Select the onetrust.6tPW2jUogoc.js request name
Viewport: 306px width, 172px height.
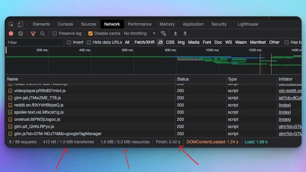[37, 120]
